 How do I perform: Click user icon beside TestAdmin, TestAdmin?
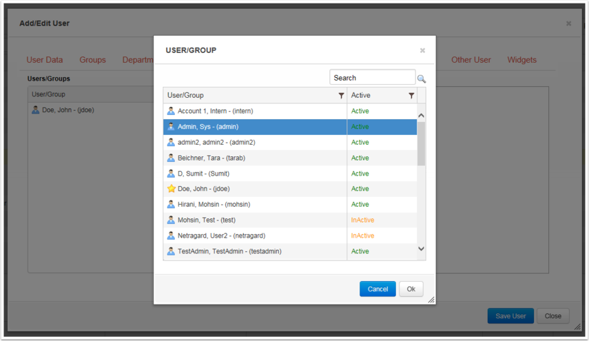[x=171, y=251]
